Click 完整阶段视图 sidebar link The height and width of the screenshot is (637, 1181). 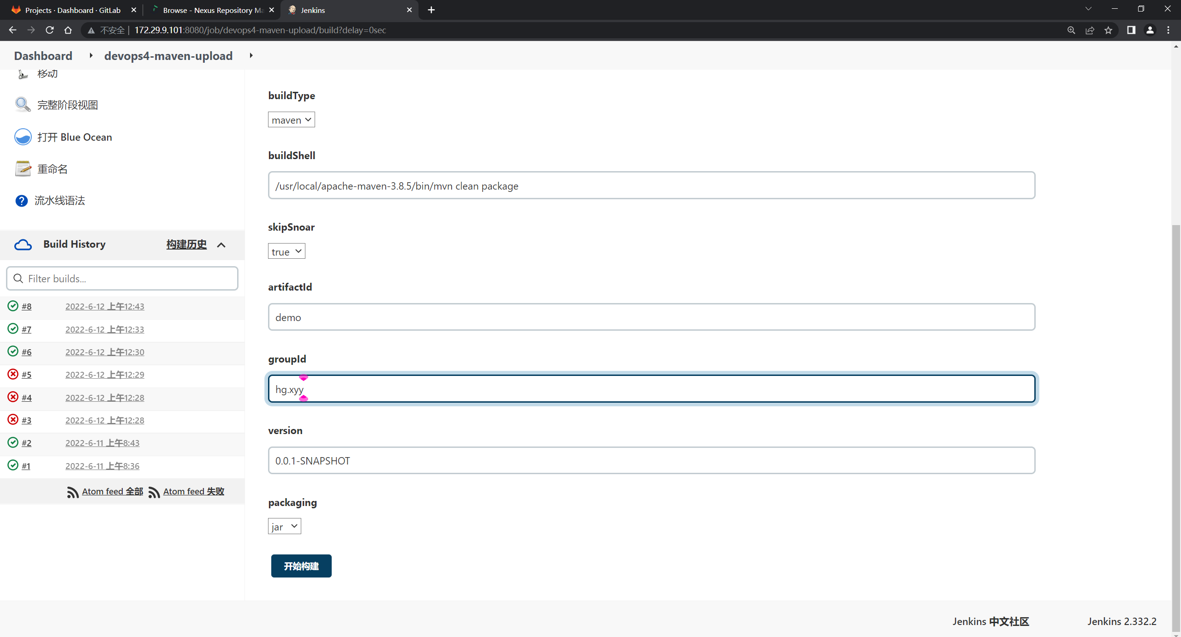(68, 105)
